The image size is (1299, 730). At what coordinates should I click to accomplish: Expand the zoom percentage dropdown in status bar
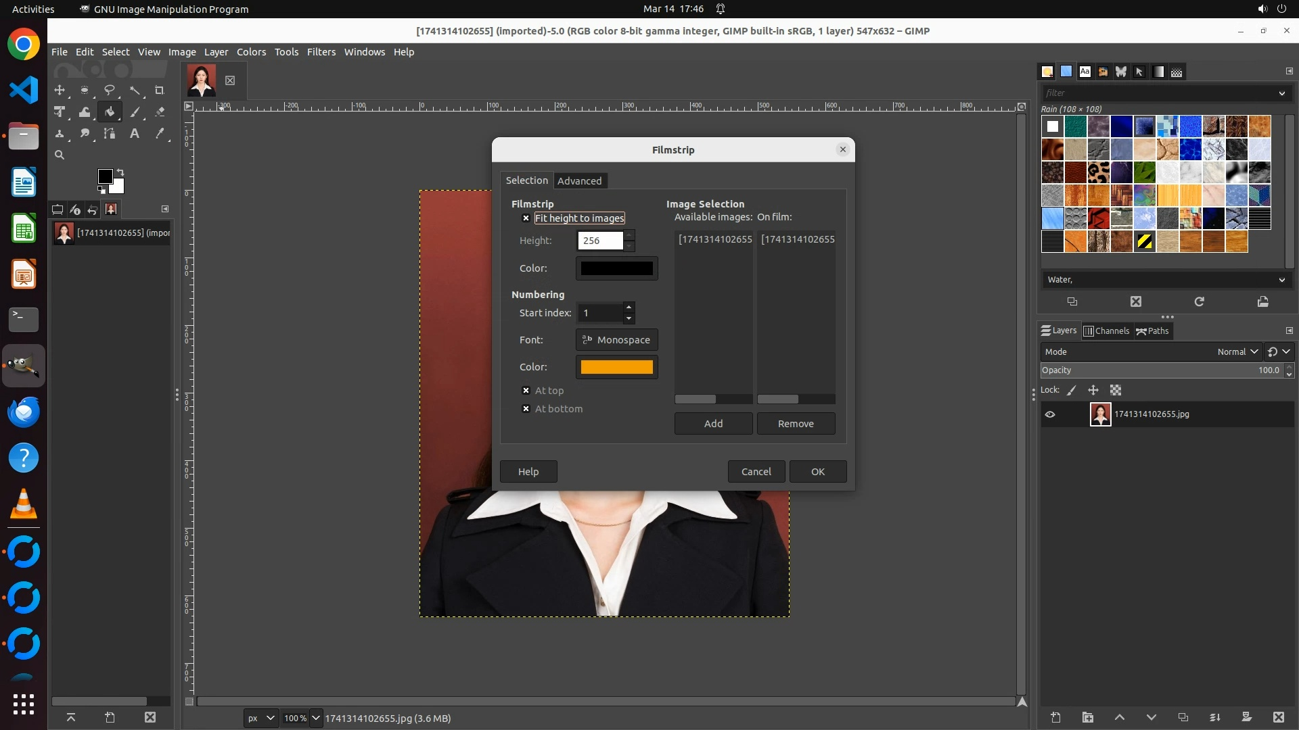(315, 718)
